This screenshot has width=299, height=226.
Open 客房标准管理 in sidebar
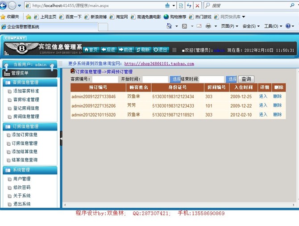coord(26,100)
